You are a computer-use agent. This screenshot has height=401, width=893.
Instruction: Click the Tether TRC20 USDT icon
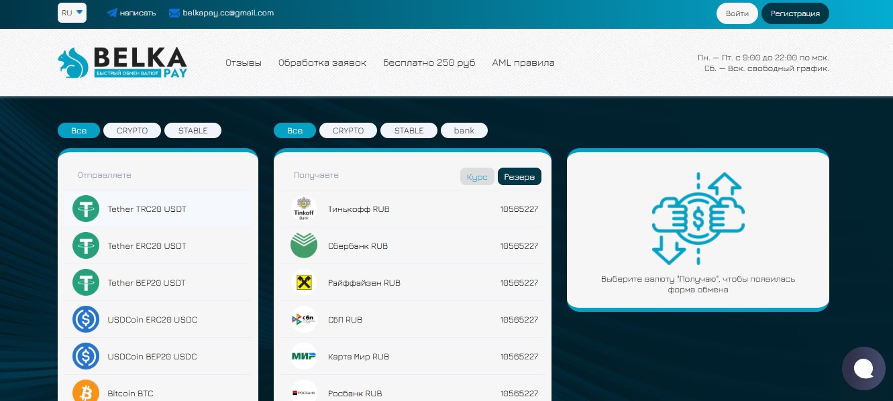pyautogui.click(x=86, y=209)
